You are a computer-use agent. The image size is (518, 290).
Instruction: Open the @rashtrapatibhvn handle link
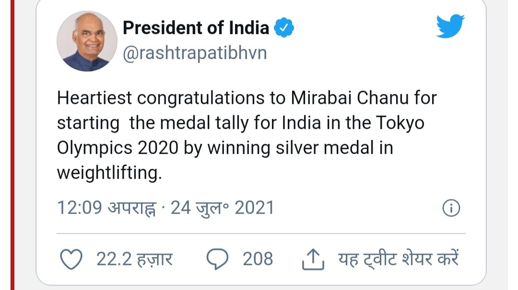[195, 53]
